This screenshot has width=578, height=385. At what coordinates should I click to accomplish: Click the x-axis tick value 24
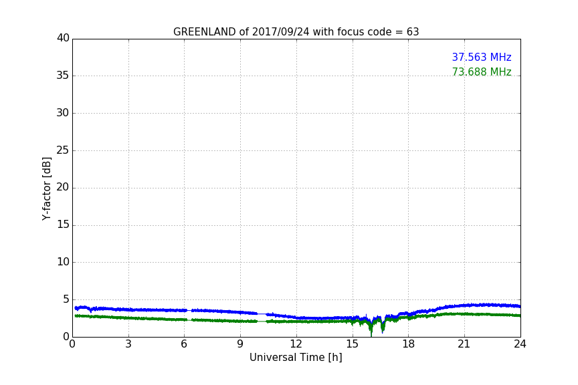(x=520, y=344)
